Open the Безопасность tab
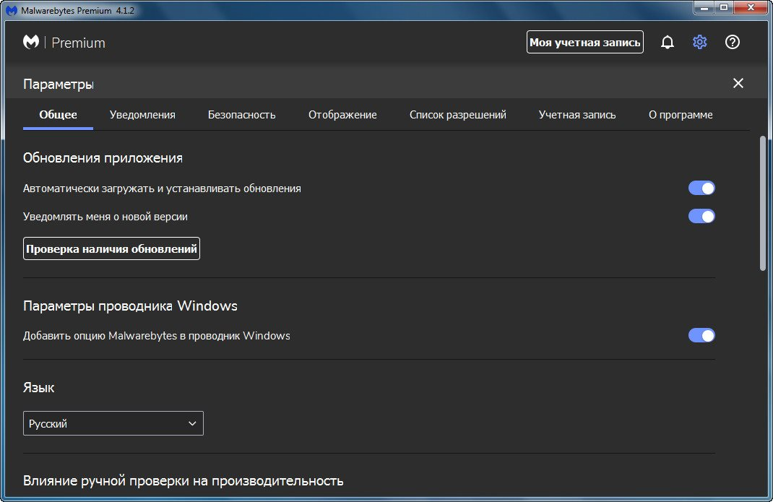 tap(241, 115)
